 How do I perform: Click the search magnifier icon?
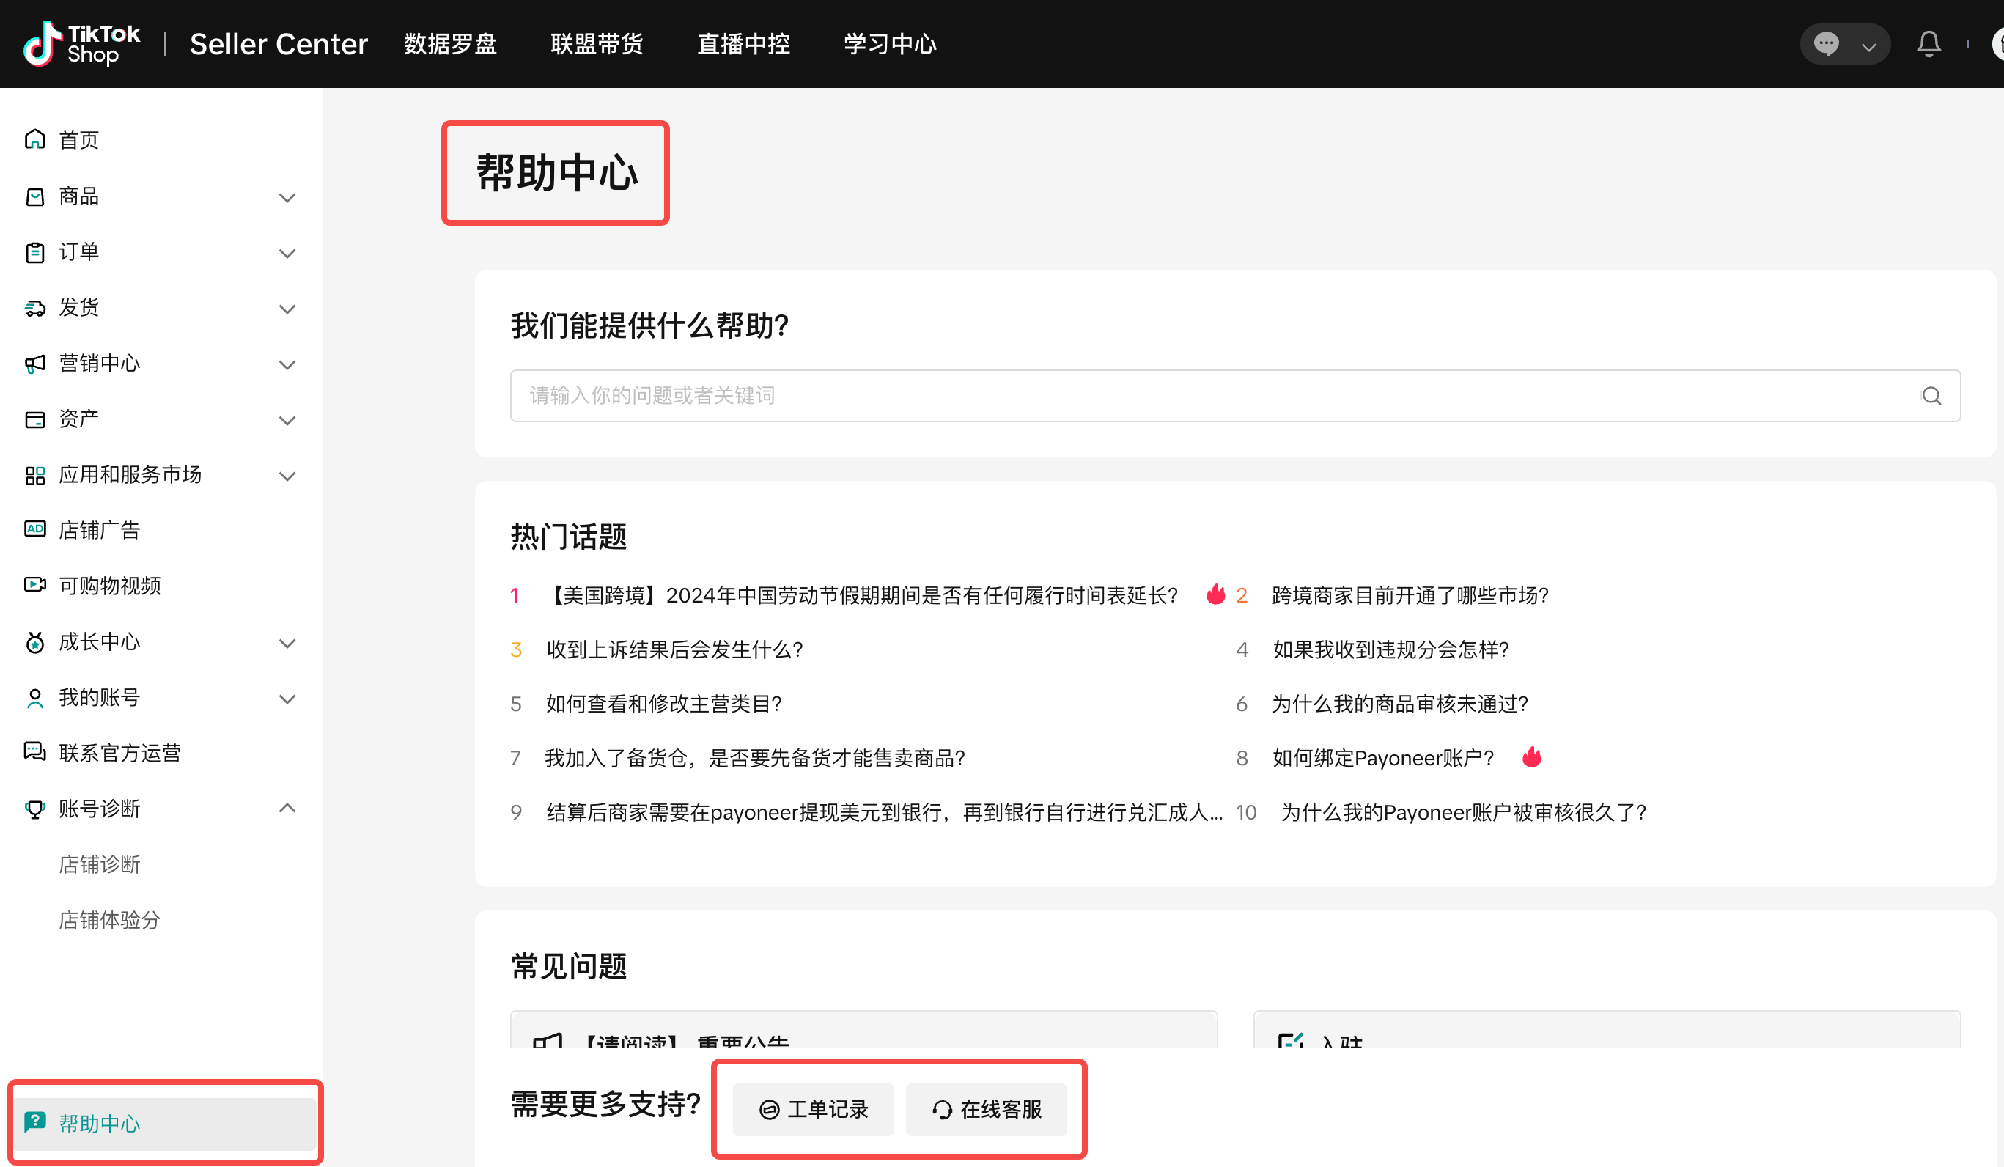[x=1931, y=395]
